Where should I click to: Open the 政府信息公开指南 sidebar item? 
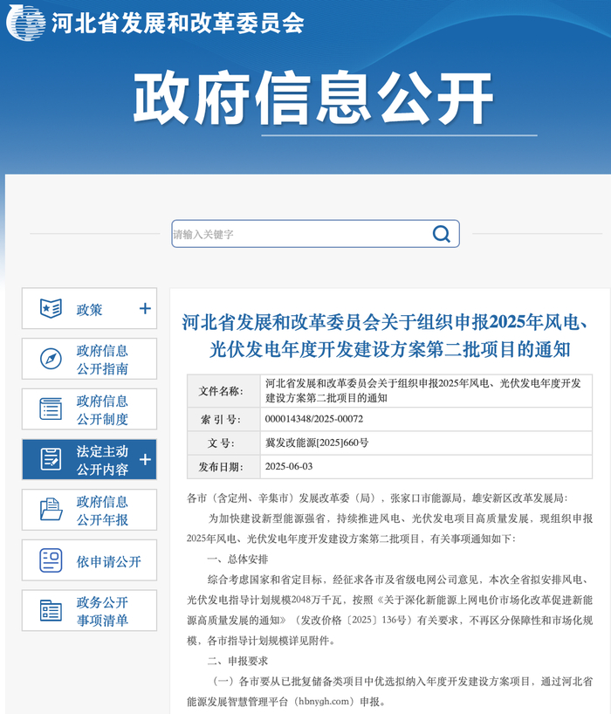point(89,359)
